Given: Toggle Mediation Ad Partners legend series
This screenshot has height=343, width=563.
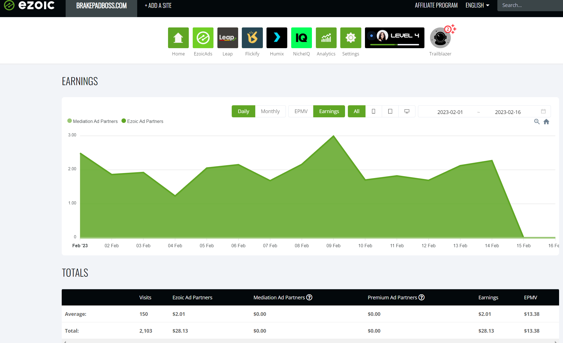Looking at the screenshot, I should click(x=93, y=121).
